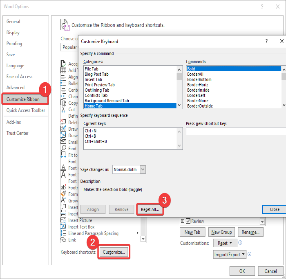Open the Save changes in Normal.dotm dropdown
286x279 pixels.
(143, 169)
